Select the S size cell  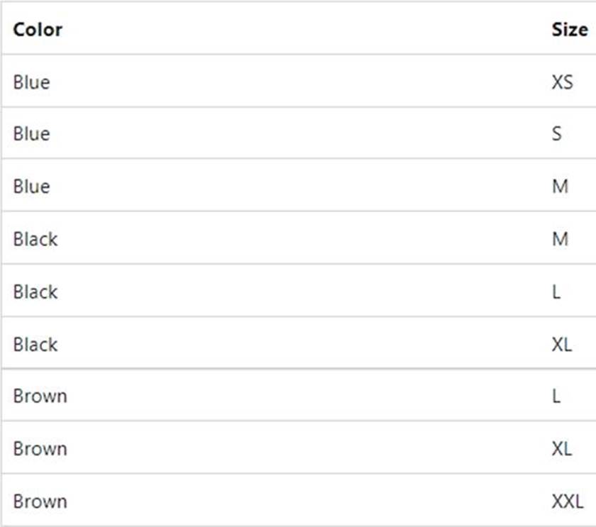click(x=557, y=134)
